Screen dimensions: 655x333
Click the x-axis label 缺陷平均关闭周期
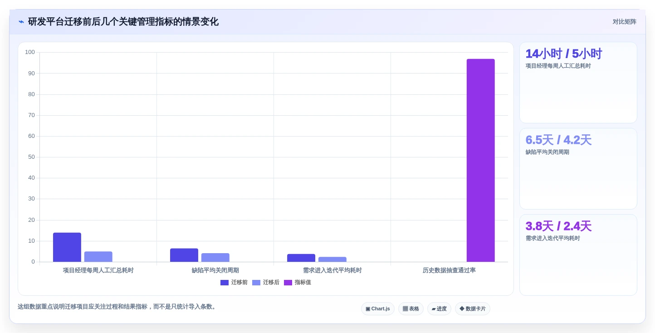pos(215,270)
